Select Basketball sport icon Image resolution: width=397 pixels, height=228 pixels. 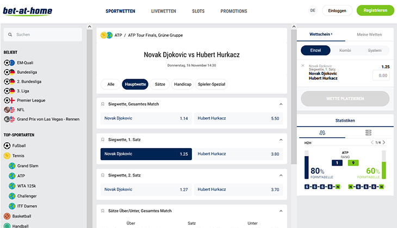click(x=7, y=216)
